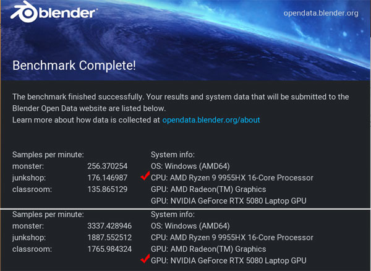Click the second System info label

pyautogui.click(x=173, y=215)
